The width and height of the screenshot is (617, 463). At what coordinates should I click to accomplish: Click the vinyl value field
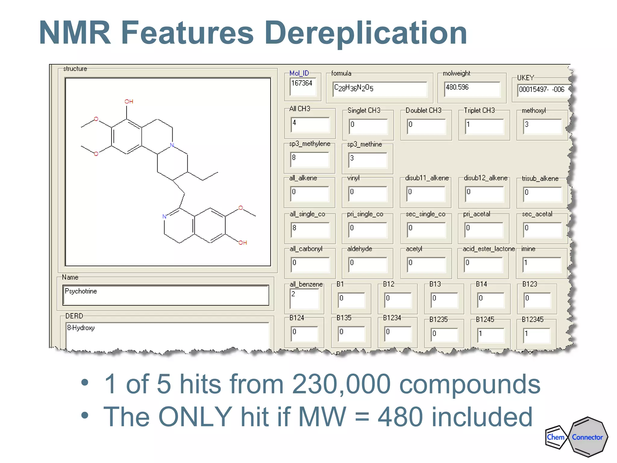(x=368, y=194)
